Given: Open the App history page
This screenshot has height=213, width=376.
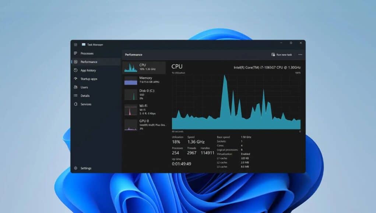Looking at the screenshot, I should pyautogui.click(x=88, y=70).
